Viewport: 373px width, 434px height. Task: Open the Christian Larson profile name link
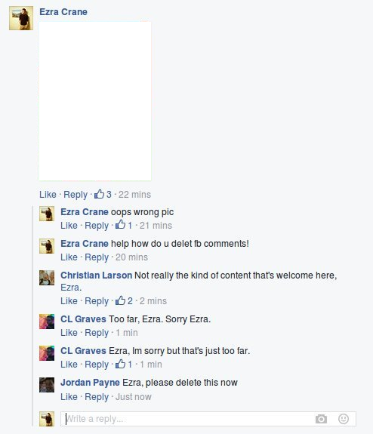[x=97, y=275]
